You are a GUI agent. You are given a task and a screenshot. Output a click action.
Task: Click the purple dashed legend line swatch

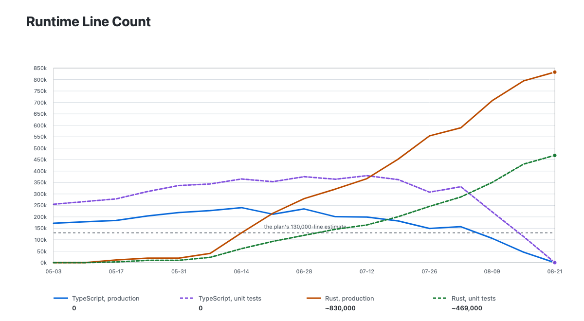[187, 299]
